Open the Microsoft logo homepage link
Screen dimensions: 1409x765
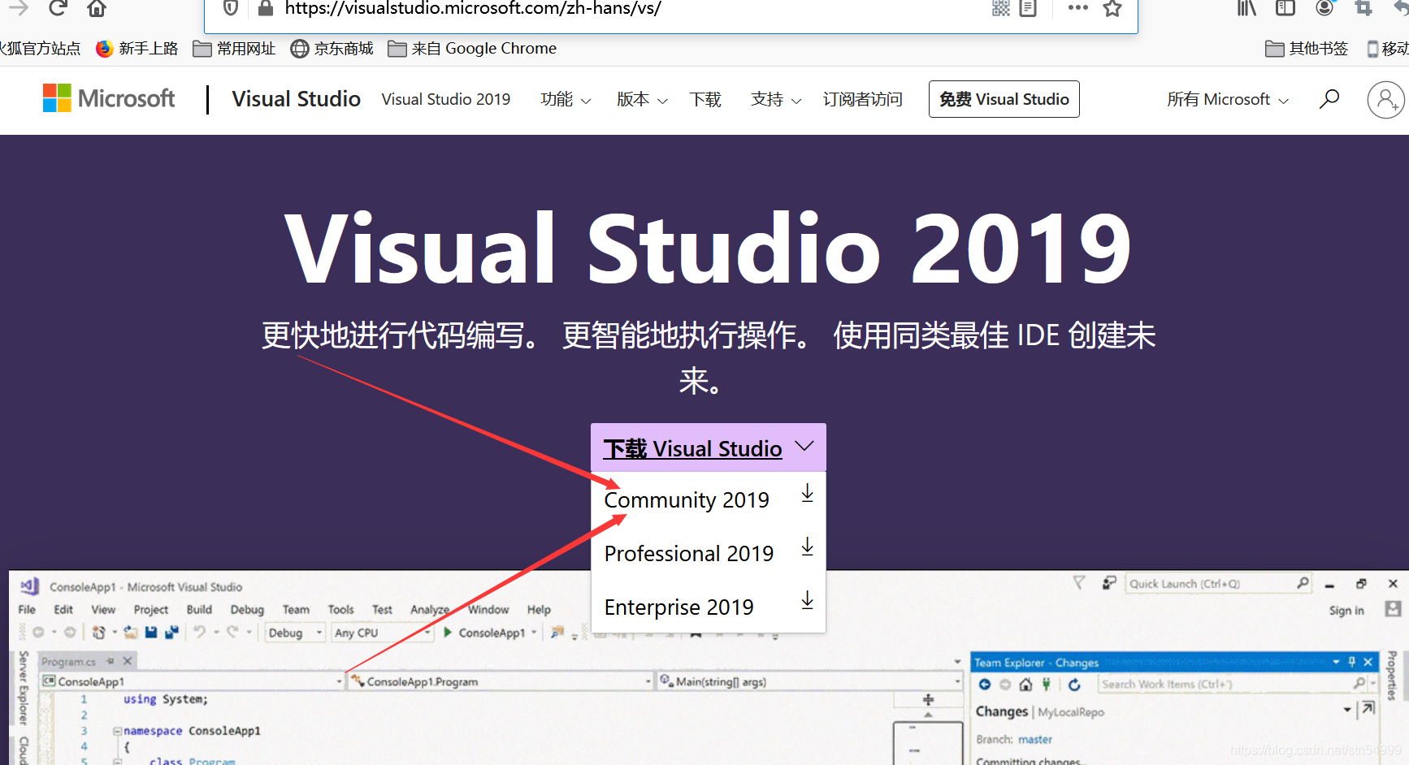coord(109,99)
